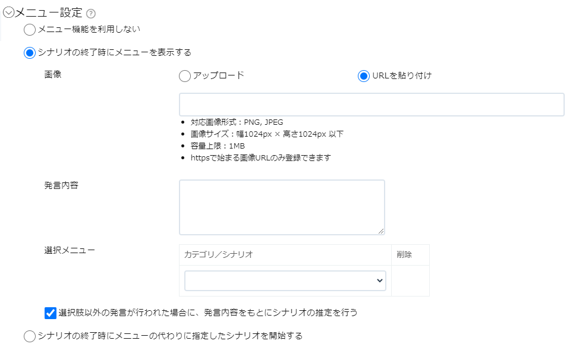Image resolution: width=576 pixels, height=350 pixels.
Task: Grab the 発言内容 textarea resize handle
Action: tap(381, 231)
